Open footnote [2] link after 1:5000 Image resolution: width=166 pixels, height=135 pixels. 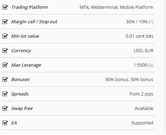click(x=151, y=65)
